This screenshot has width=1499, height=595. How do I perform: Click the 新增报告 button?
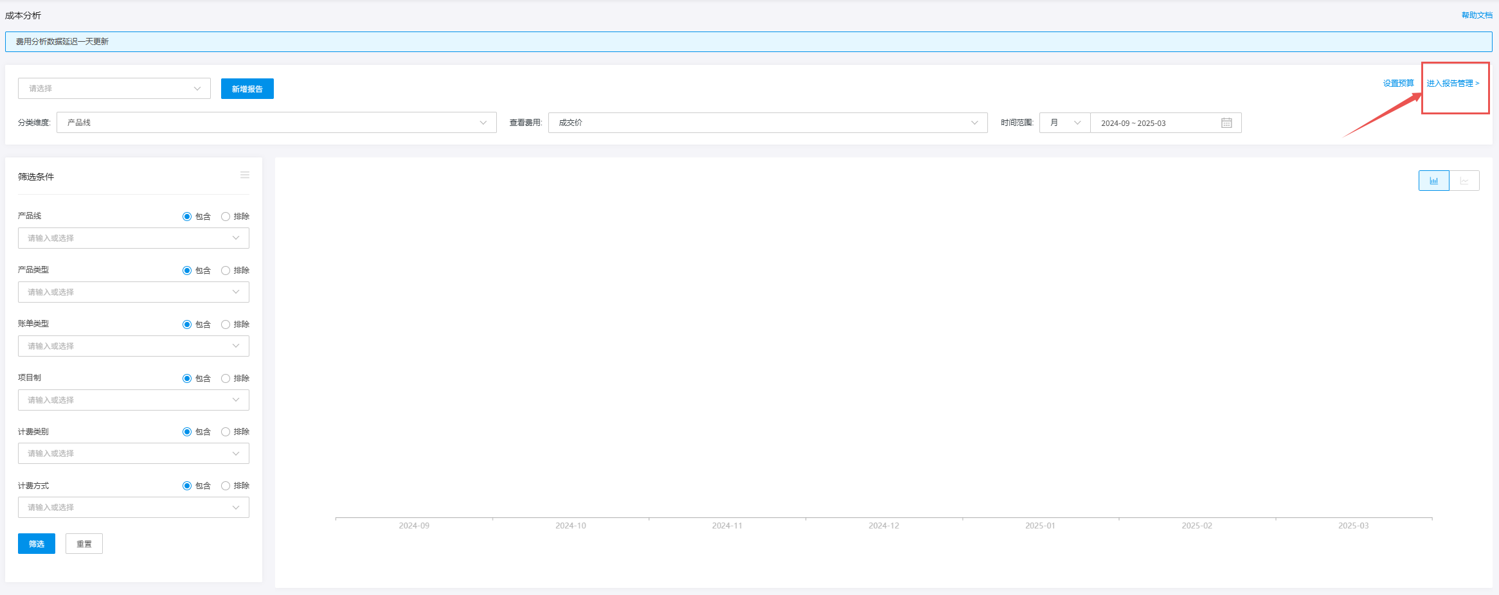click(247, 89)
